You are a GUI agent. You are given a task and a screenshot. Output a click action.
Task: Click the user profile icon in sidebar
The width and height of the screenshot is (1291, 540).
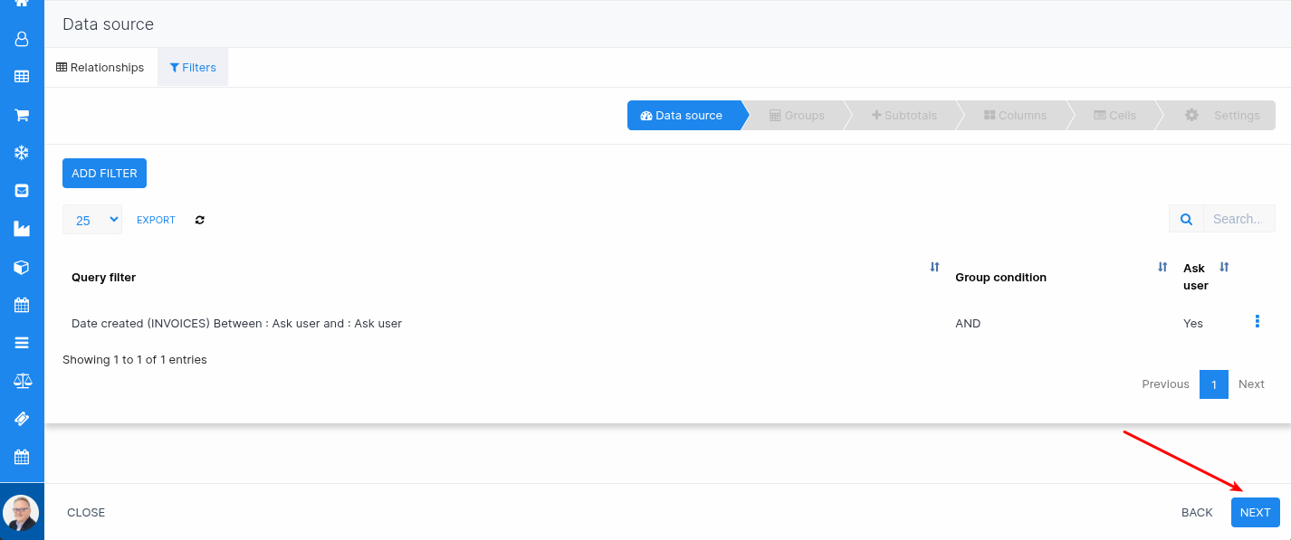22,39
